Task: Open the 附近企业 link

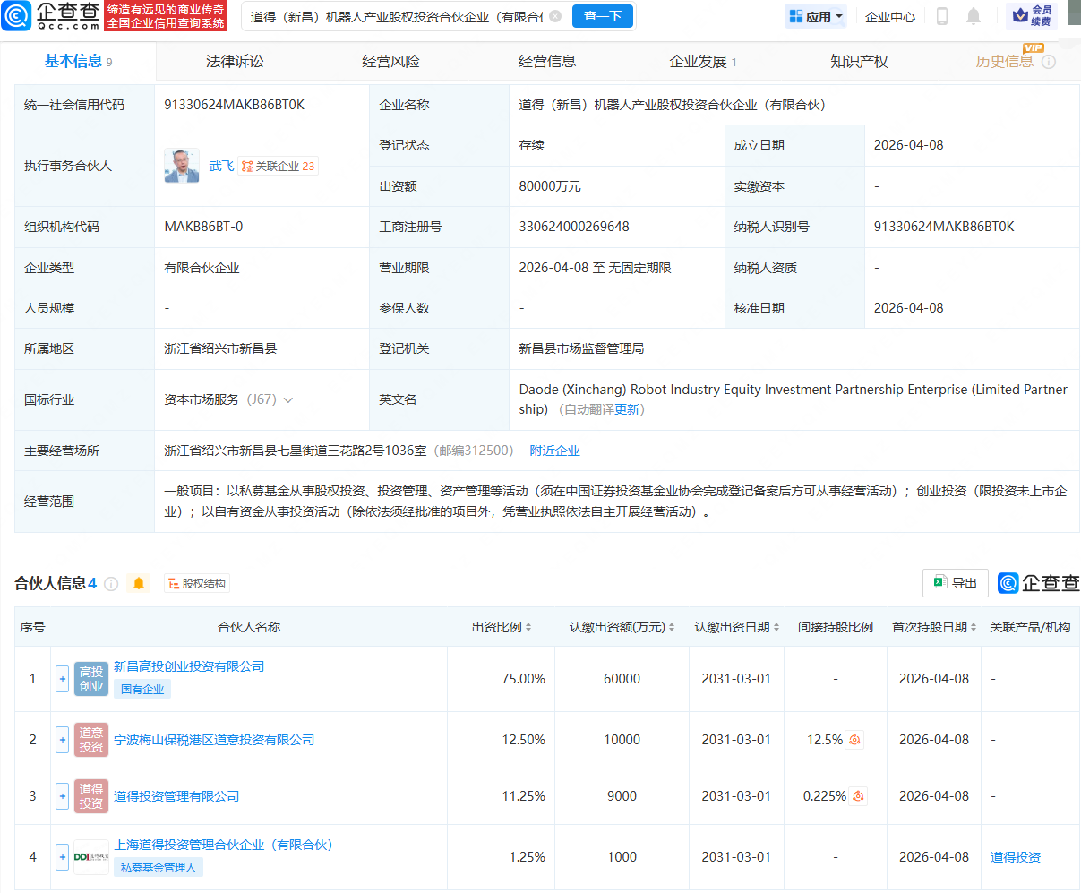Action: coord(554,451)
